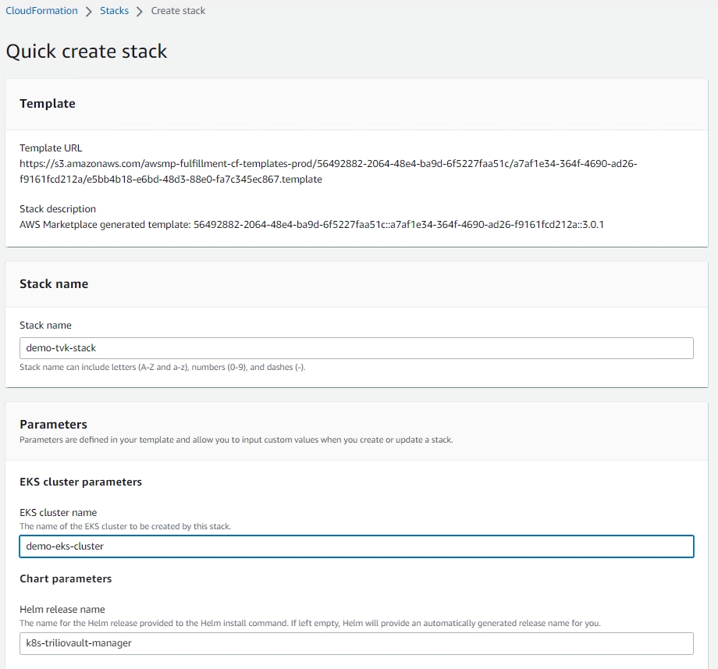Focus the Stack name input field
Viewport: 718px width, 669px height.
[x=356, y=348]
